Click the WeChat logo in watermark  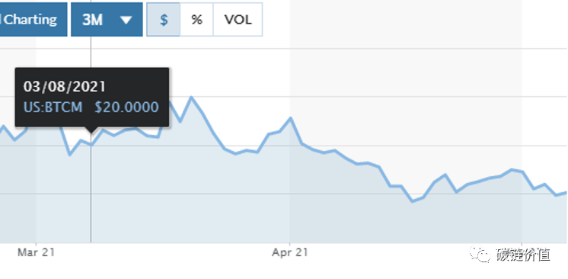coord(480,255)
